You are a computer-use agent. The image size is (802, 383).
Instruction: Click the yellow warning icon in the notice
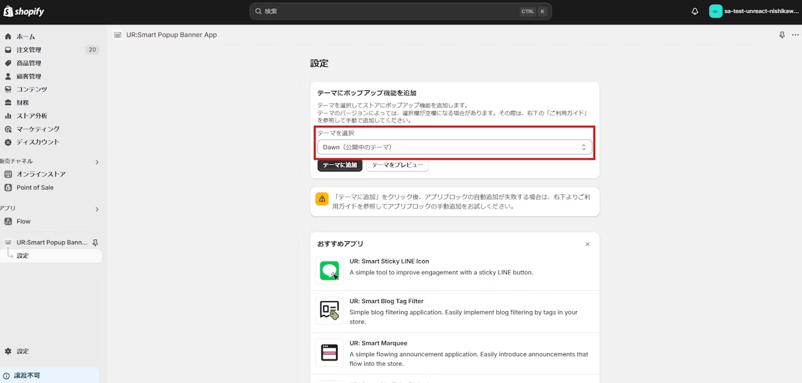point(322,199)
